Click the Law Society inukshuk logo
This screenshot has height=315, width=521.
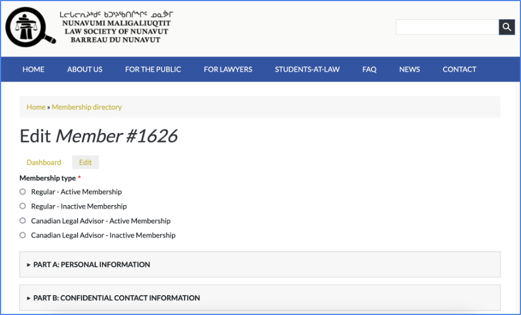coord(30,26)
